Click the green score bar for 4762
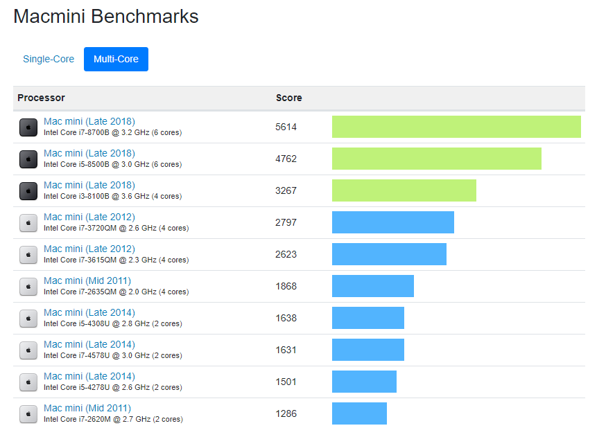 click(x=437, y=159)
